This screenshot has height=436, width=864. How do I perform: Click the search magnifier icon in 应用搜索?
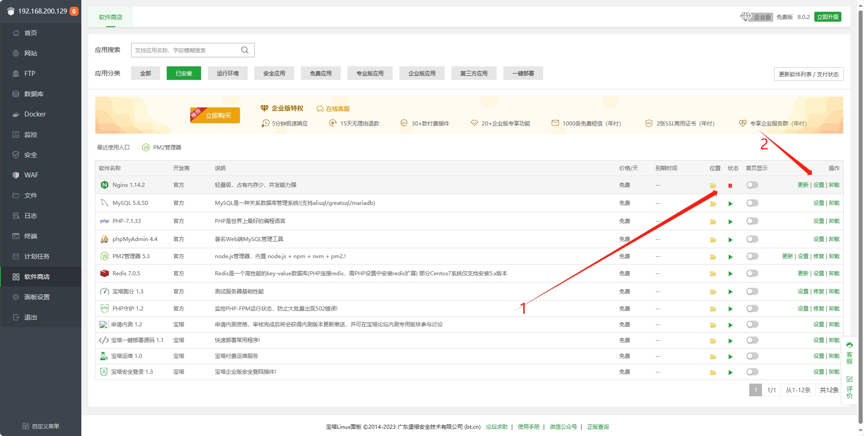coord(245,50)
